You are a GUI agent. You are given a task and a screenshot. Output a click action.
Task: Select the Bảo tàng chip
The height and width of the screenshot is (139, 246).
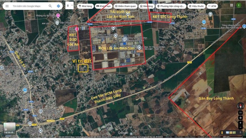(x=146, y=6)
